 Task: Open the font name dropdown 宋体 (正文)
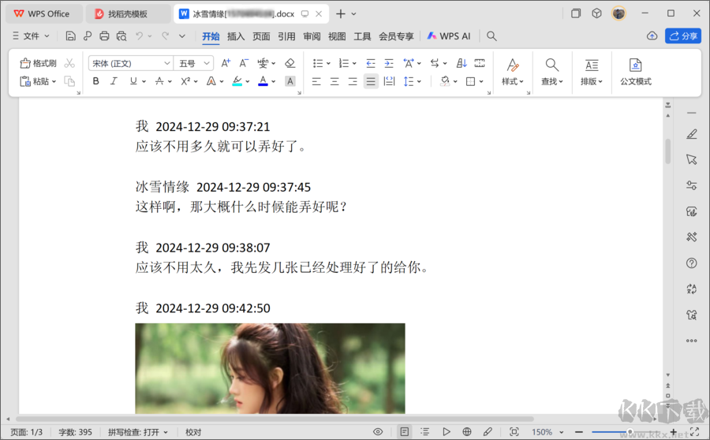[130, 63]
